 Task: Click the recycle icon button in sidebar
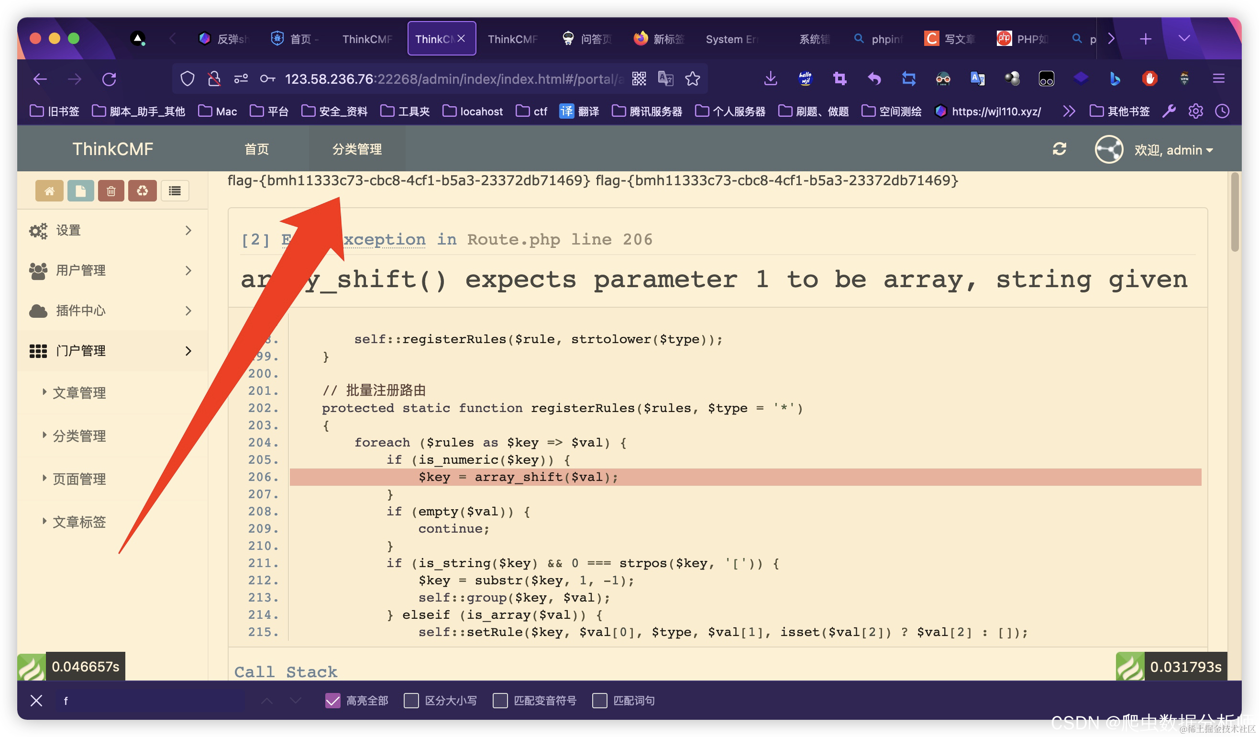point(143,190)
